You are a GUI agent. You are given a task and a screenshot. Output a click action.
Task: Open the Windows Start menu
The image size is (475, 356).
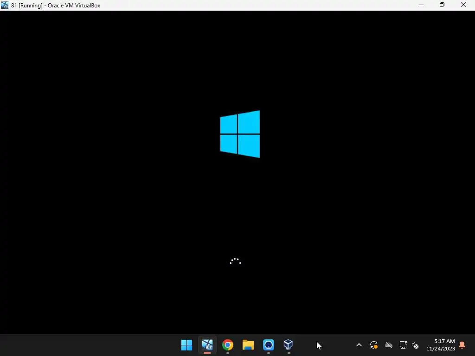(186, 345)
